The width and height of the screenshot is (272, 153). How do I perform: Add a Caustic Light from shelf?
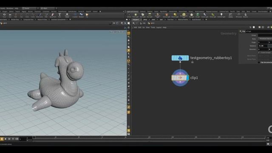205,15
